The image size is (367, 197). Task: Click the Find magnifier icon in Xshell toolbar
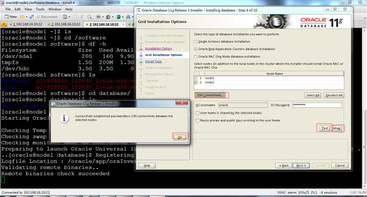(x=89, y=17)
